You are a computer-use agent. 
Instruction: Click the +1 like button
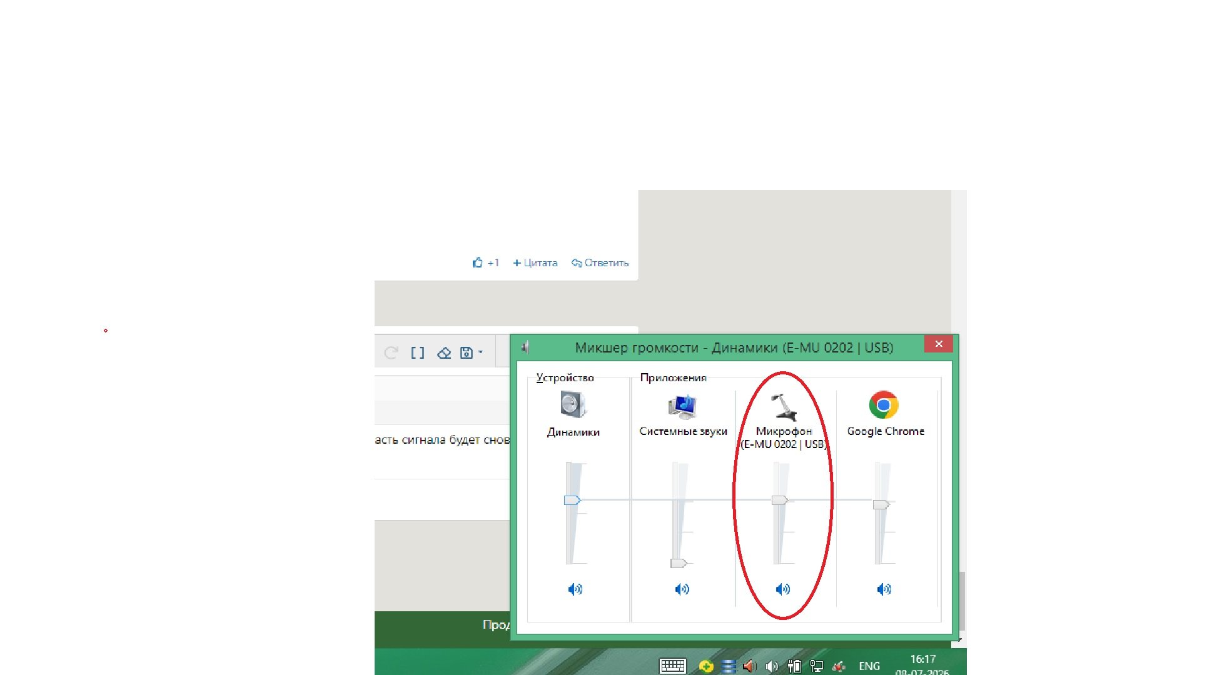(485, 262)
